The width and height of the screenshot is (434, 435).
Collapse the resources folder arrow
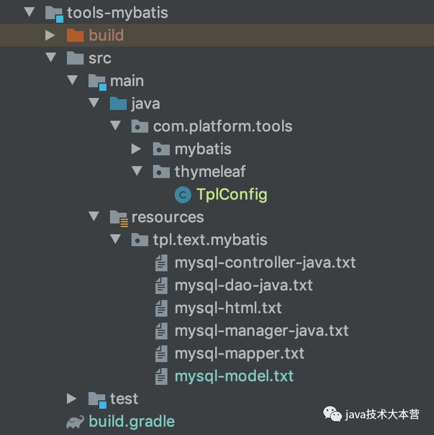tap(94, 216)
